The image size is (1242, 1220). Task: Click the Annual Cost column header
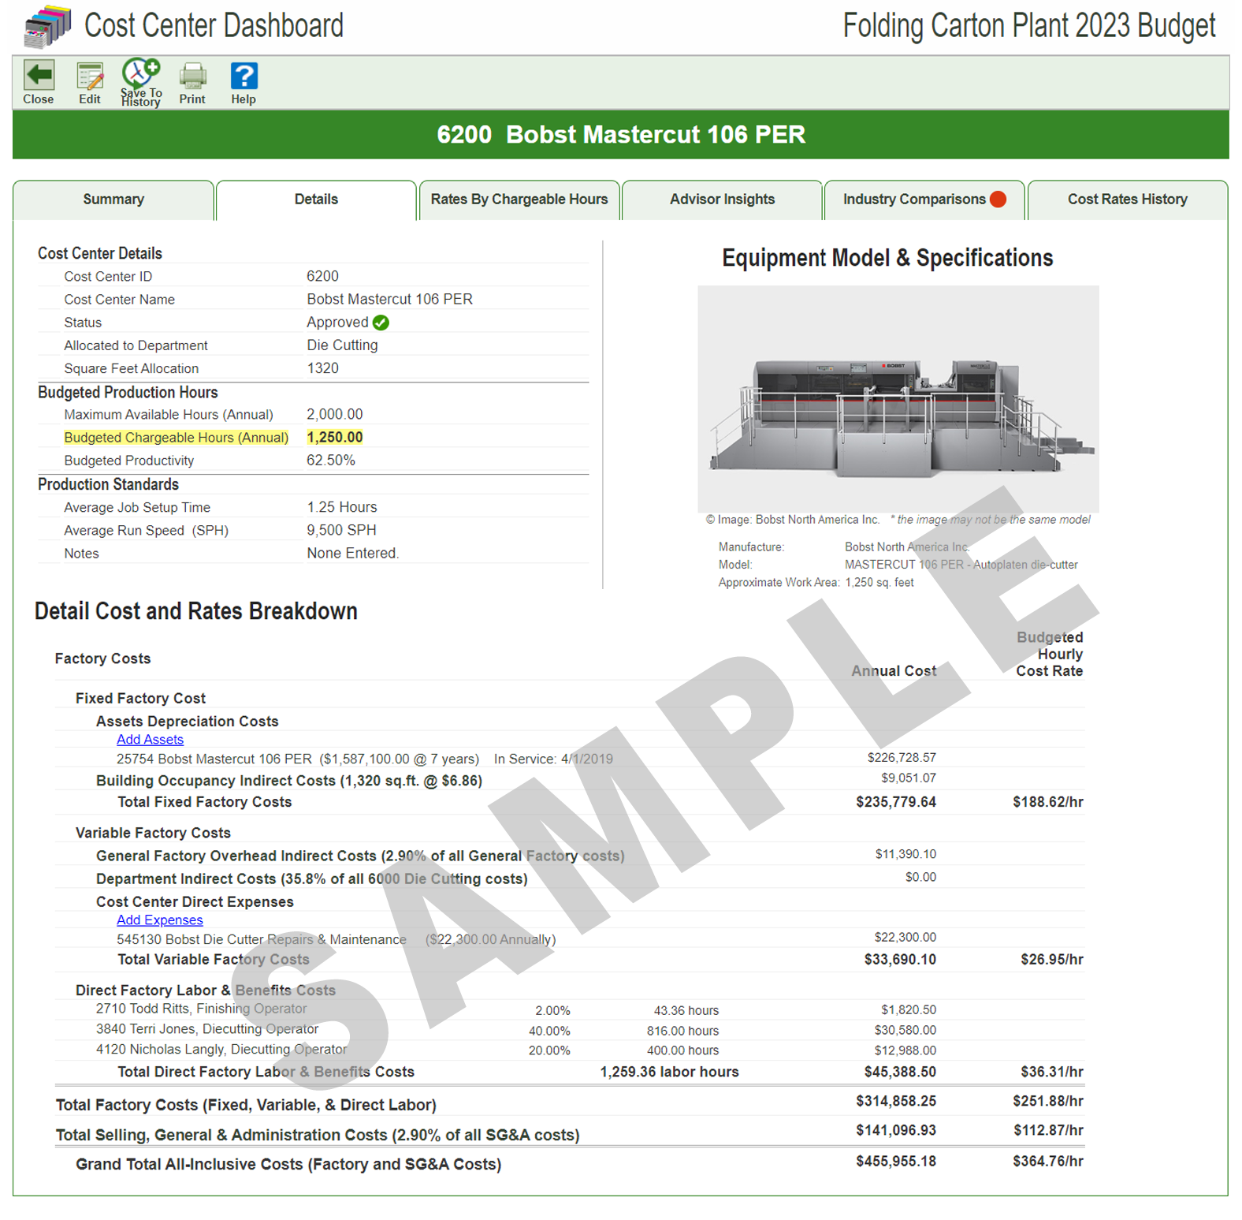click(x=894, y=671)
